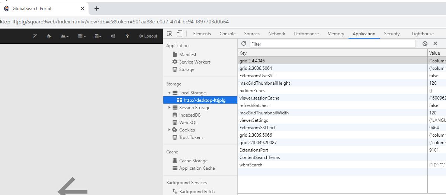Click the magic wand icon in the portal toolbar
Viewport: 446px width, 195px height.
pos(35,36)
